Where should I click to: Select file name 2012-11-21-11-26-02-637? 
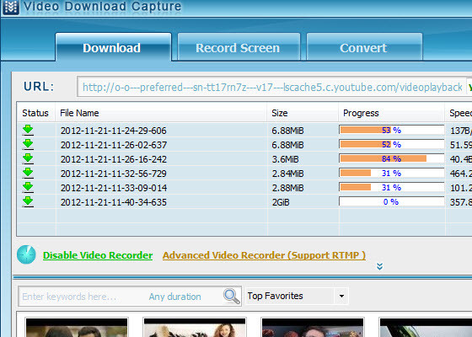coord(114,145)
